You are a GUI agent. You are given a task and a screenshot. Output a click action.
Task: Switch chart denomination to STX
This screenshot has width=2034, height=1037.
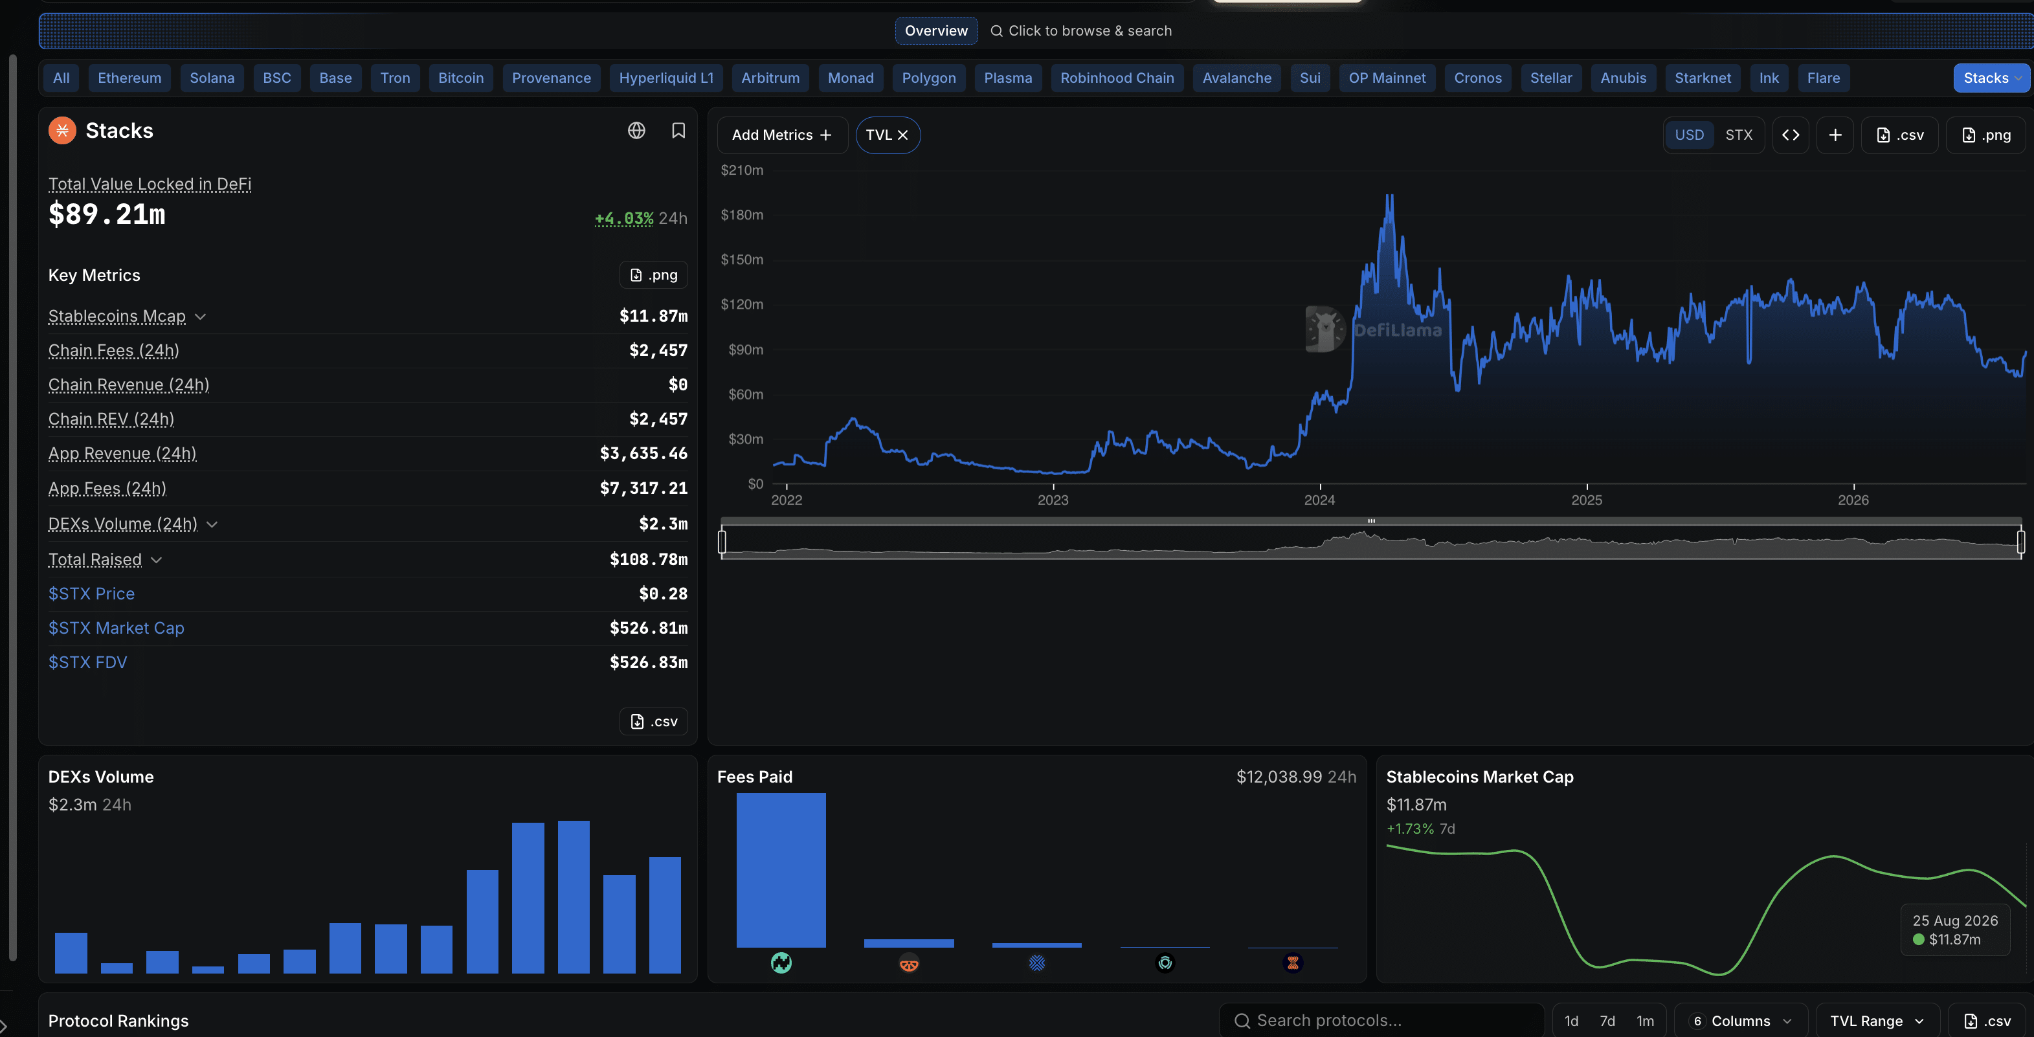(x=1739, y=135)
